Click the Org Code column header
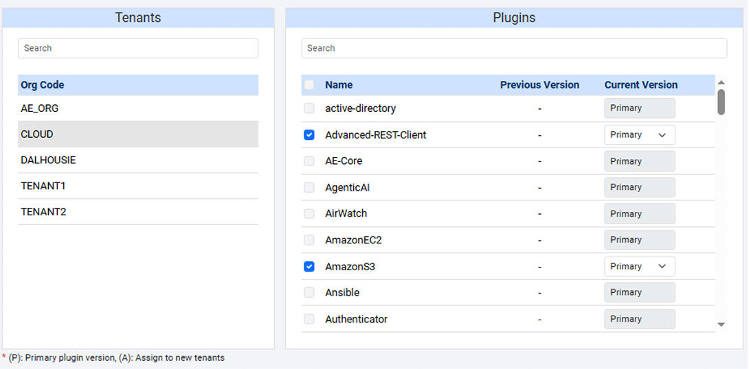This screenshot has height=369, width=749. coord(43,85)
